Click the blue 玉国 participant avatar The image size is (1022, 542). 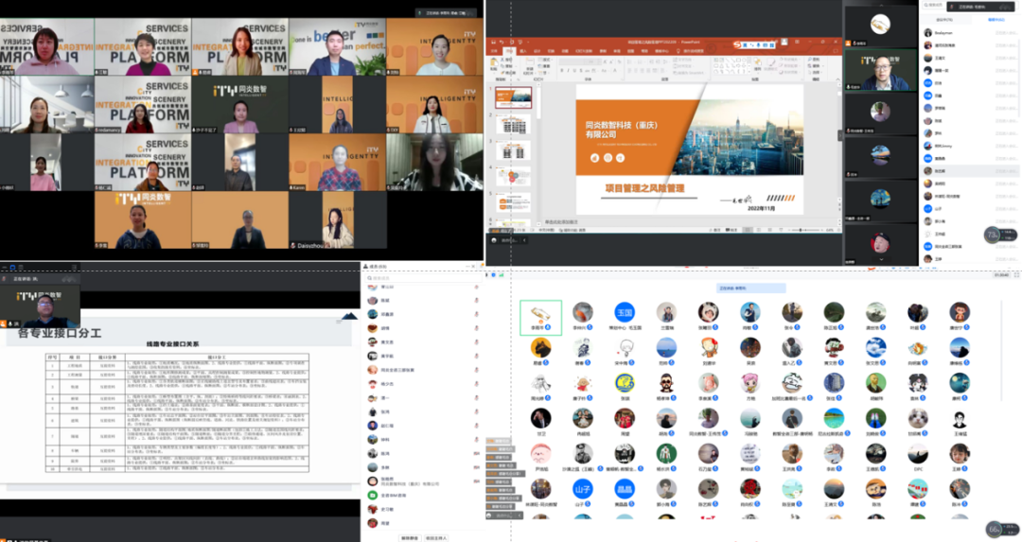624,312
